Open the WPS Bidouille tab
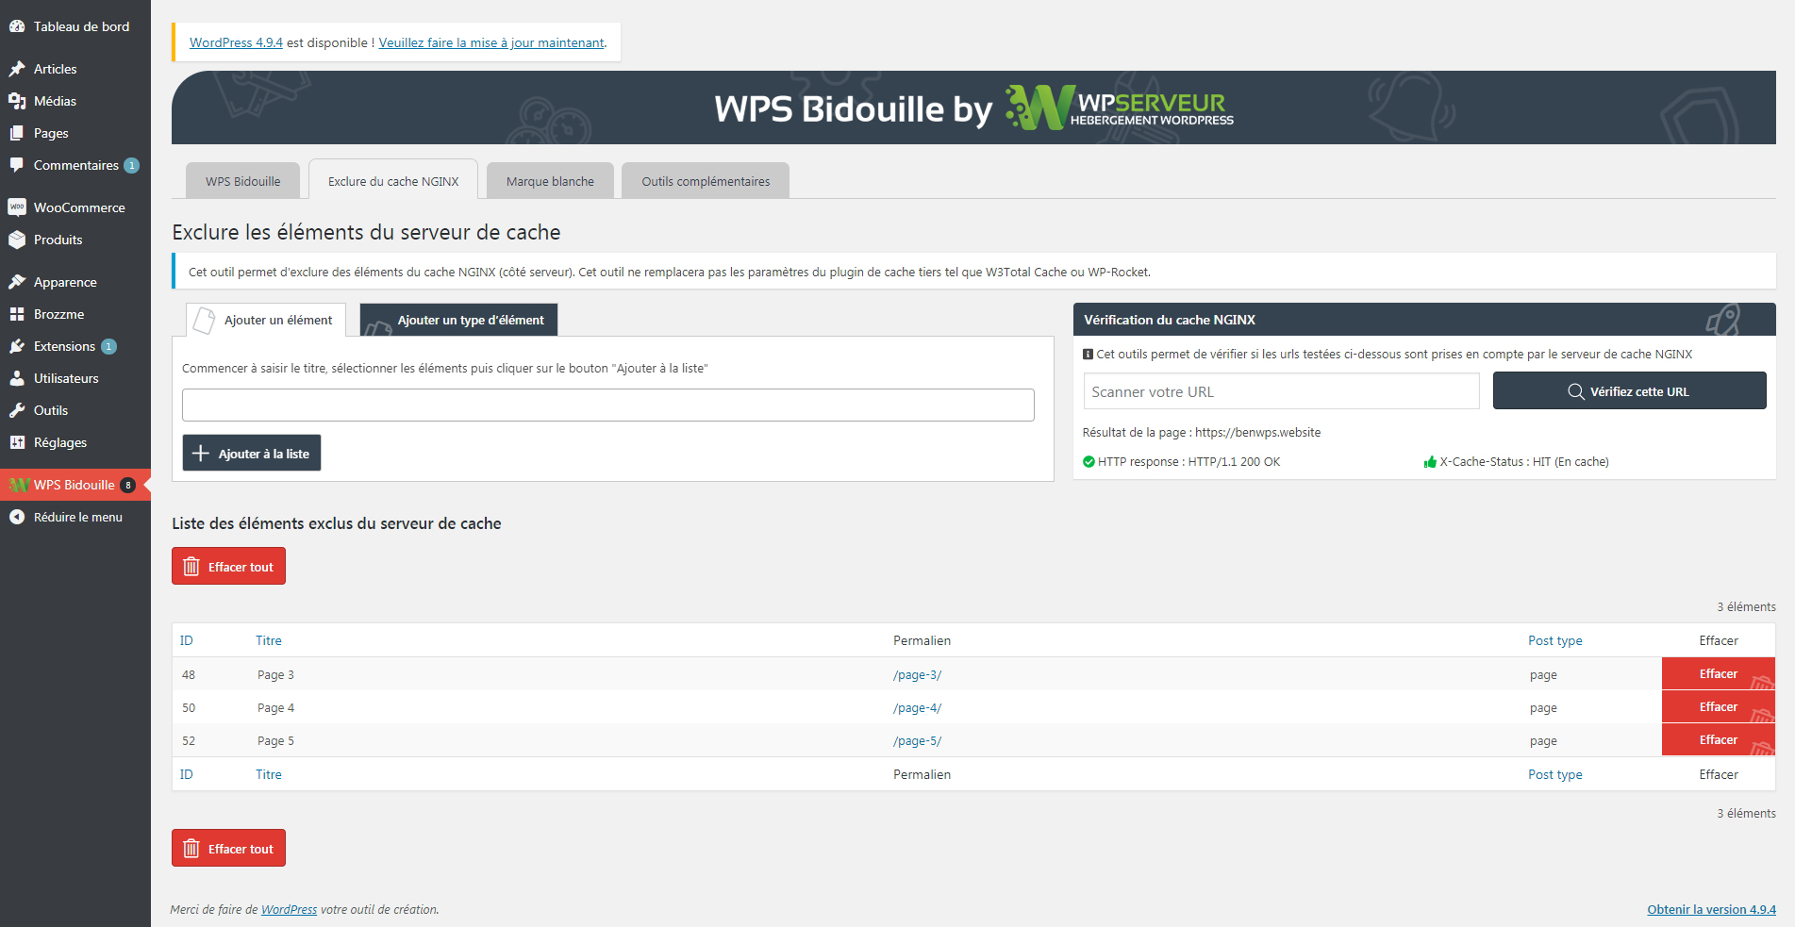1795x927 pixels. tap(243, 181)
